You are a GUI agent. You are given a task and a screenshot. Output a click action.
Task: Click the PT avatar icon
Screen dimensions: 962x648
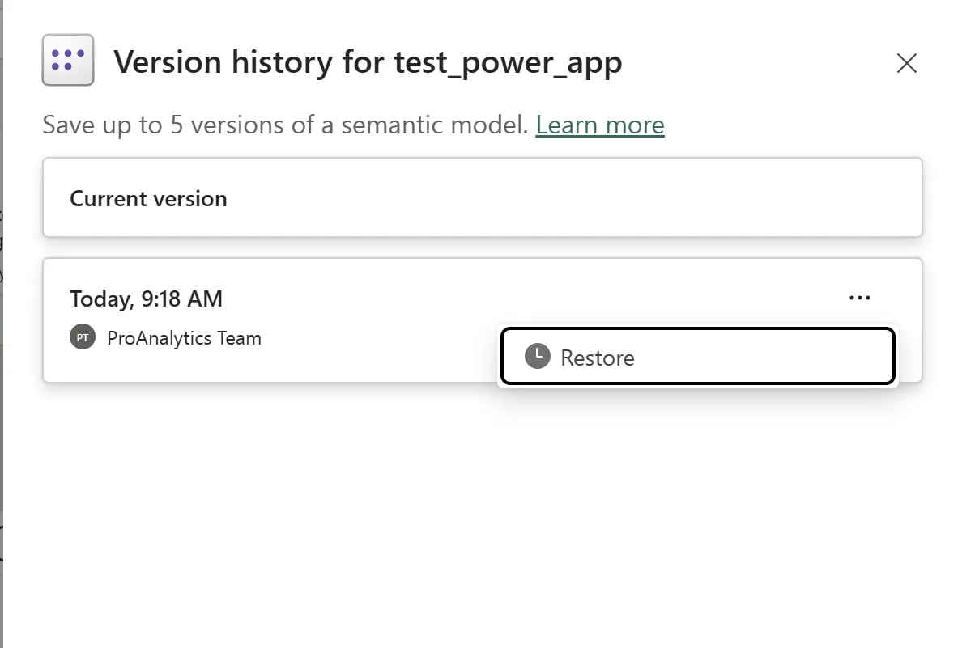coord(83,338)
